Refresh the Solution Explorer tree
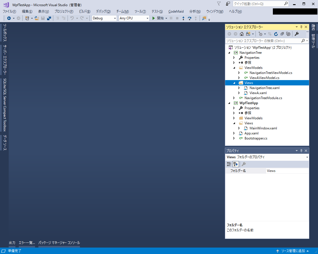Viewport: 318px width, 254px height. coord(276,34)
